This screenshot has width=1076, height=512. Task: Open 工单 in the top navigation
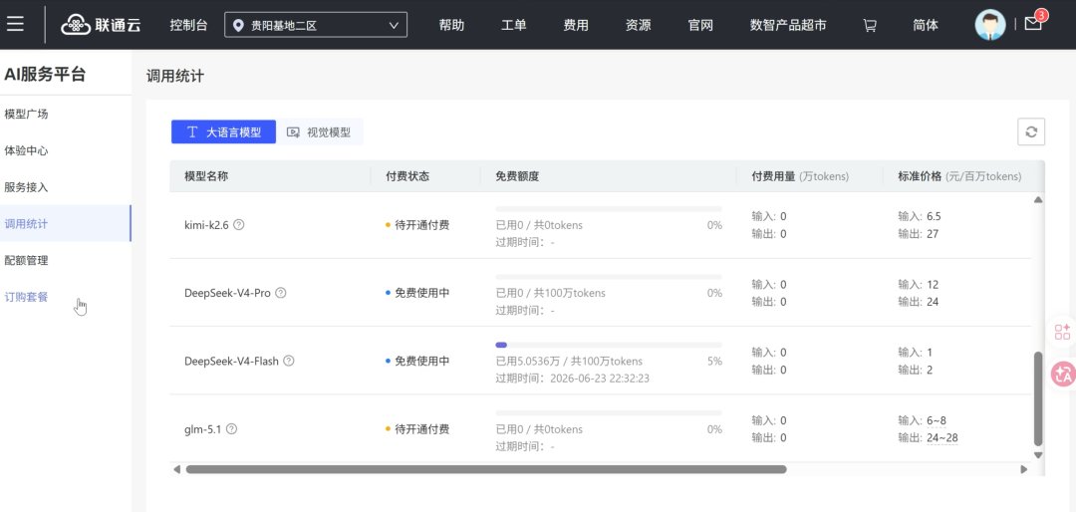coord(514,25)
